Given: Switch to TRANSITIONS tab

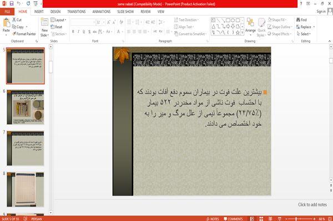Looking at the screenshot, I should [77, 12].
